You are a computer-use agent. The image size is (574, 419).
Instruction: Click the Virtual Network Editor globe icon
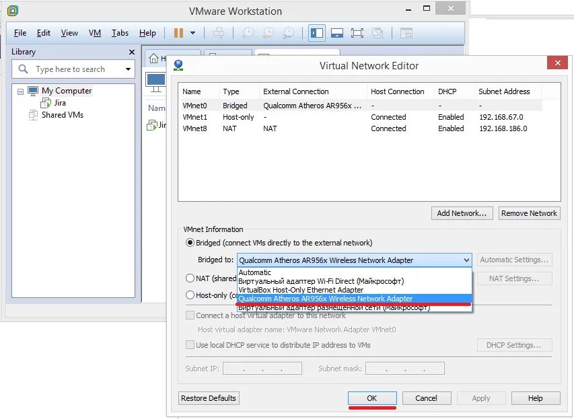[178, 65]
